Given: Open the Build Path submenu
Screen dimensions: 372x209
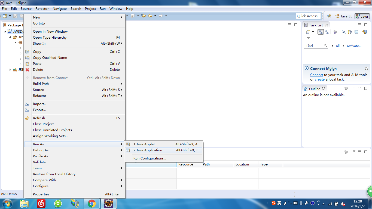Looking at the screenshot, I should (x=75, y=84).
